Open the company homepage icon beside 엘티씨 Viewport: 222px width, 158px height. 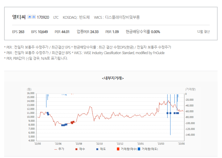29,17
